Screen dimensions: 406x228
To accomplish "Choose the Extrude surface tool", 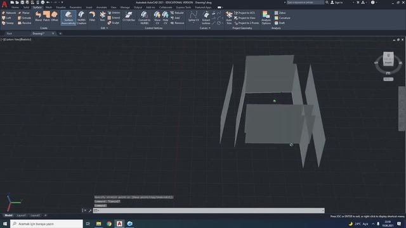I will click(x=25, y=18).
